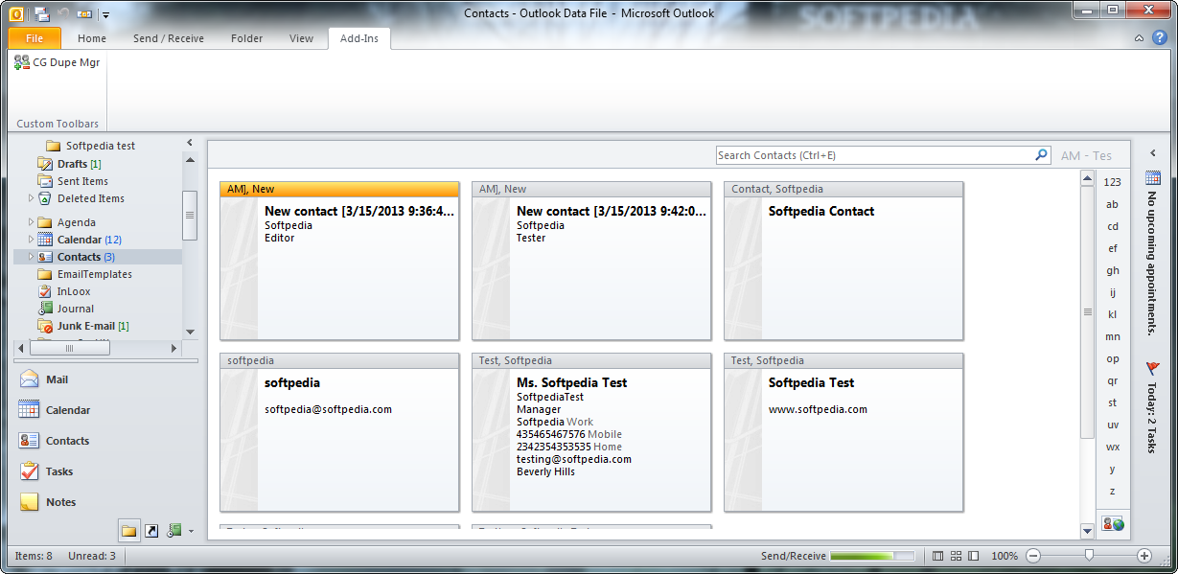Screen dimensions: 1178x574
Task: Switch to No Text view icon
Action: 973,556
